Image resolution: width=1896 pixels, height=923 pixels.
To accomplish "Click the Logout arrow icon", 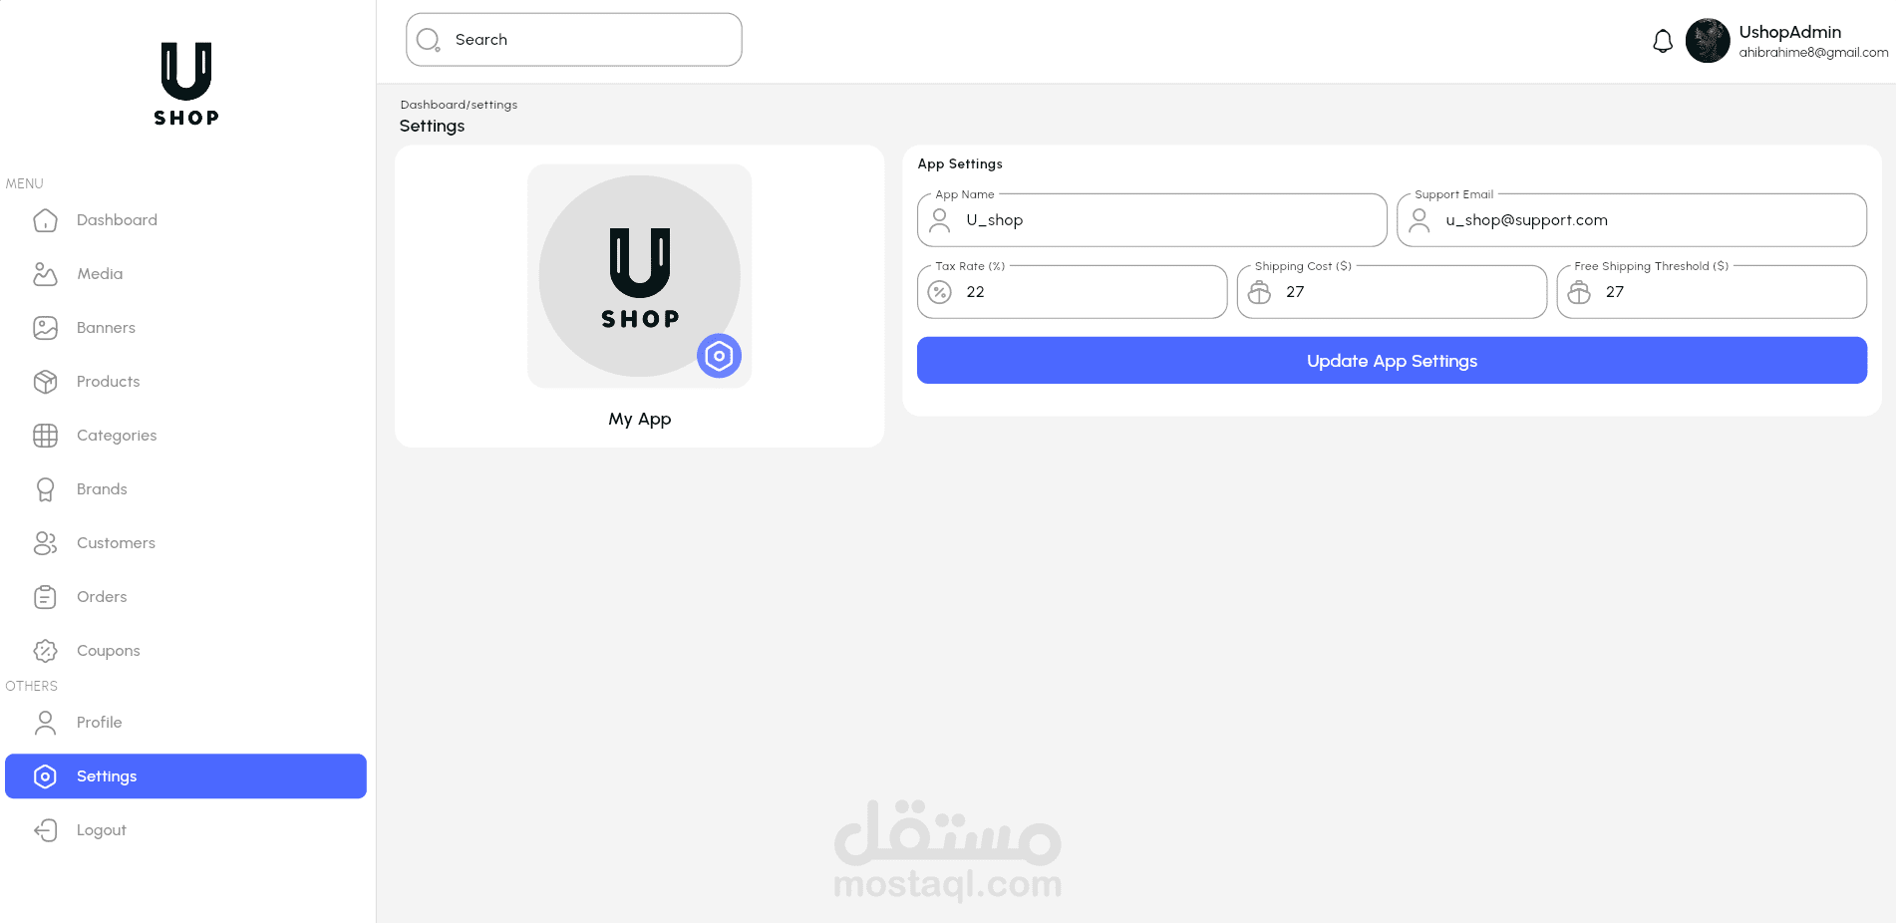I will (46, 830).
